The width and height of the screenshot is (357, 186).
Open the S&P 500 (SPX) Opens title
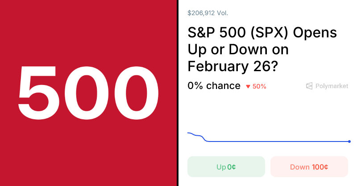pos(262,33)
